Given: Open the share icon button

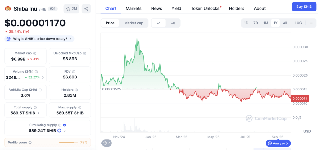Looking at the screenshot, I should (x=86, y=9).
